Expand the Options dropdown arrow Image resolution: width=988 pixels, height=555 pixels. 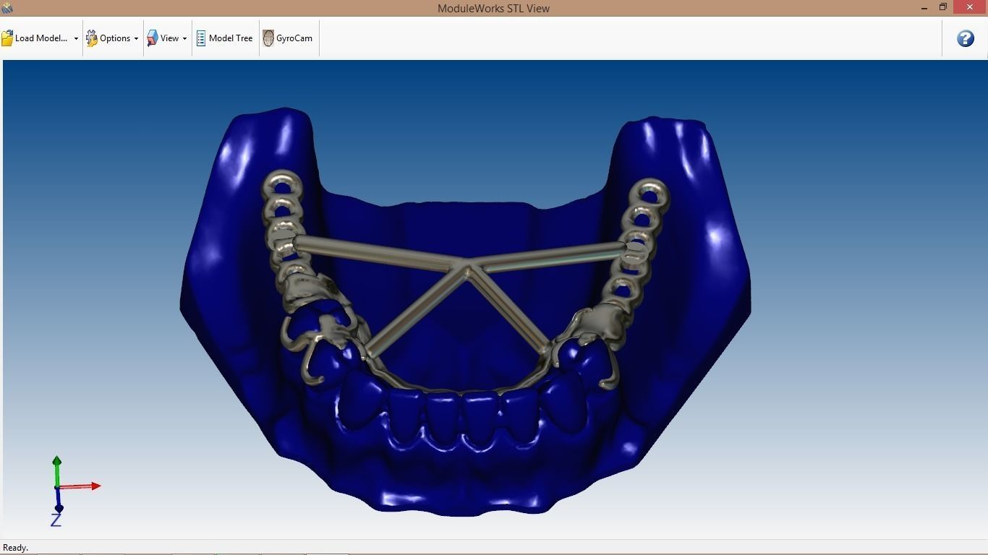point(136,39)
